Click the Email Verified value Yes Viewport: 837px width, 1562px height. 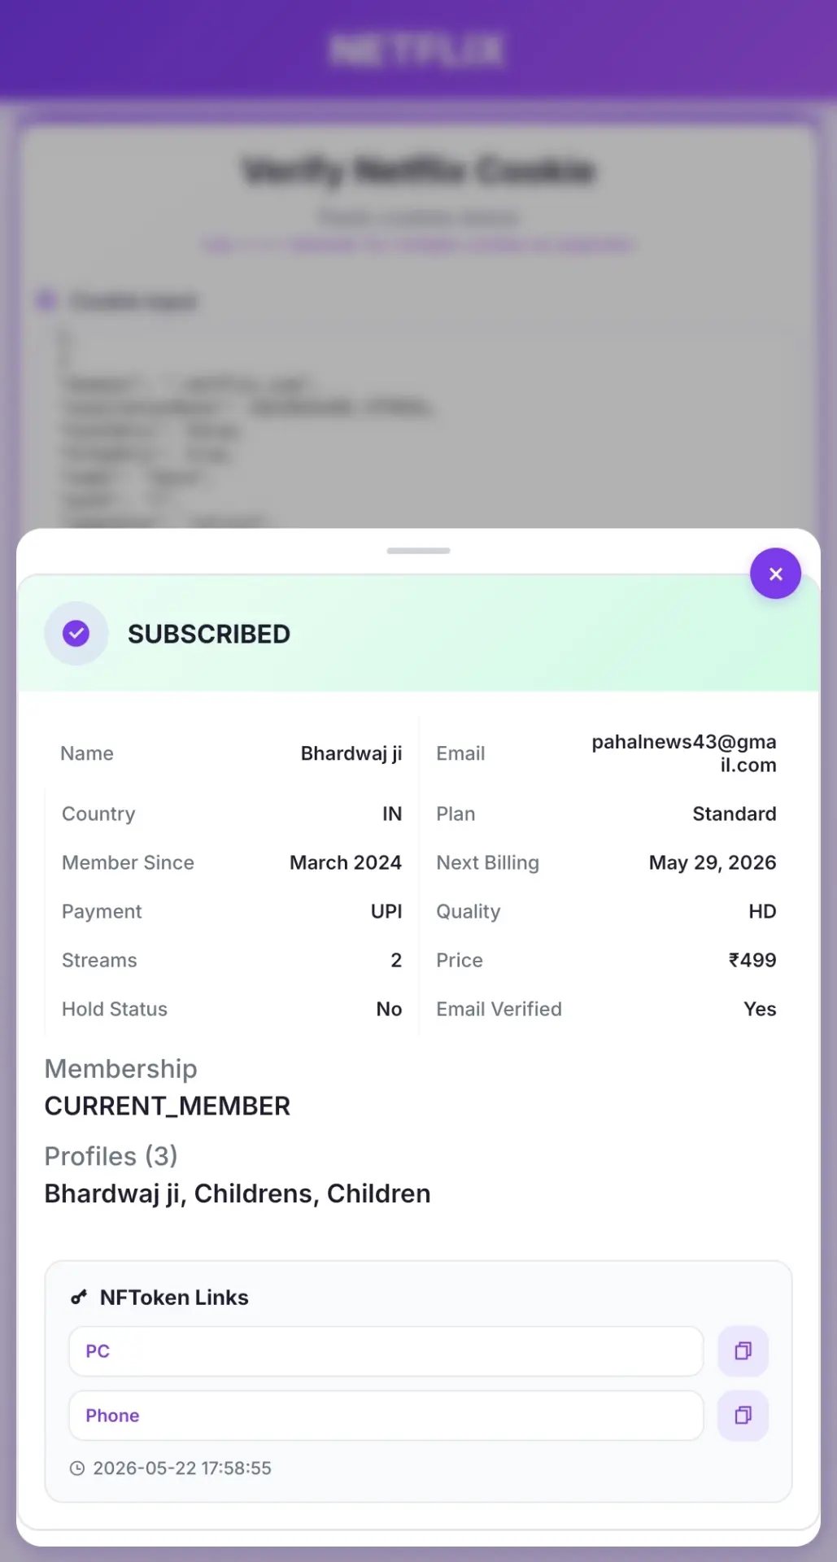pyautogui.click(x=760, y=1009)
